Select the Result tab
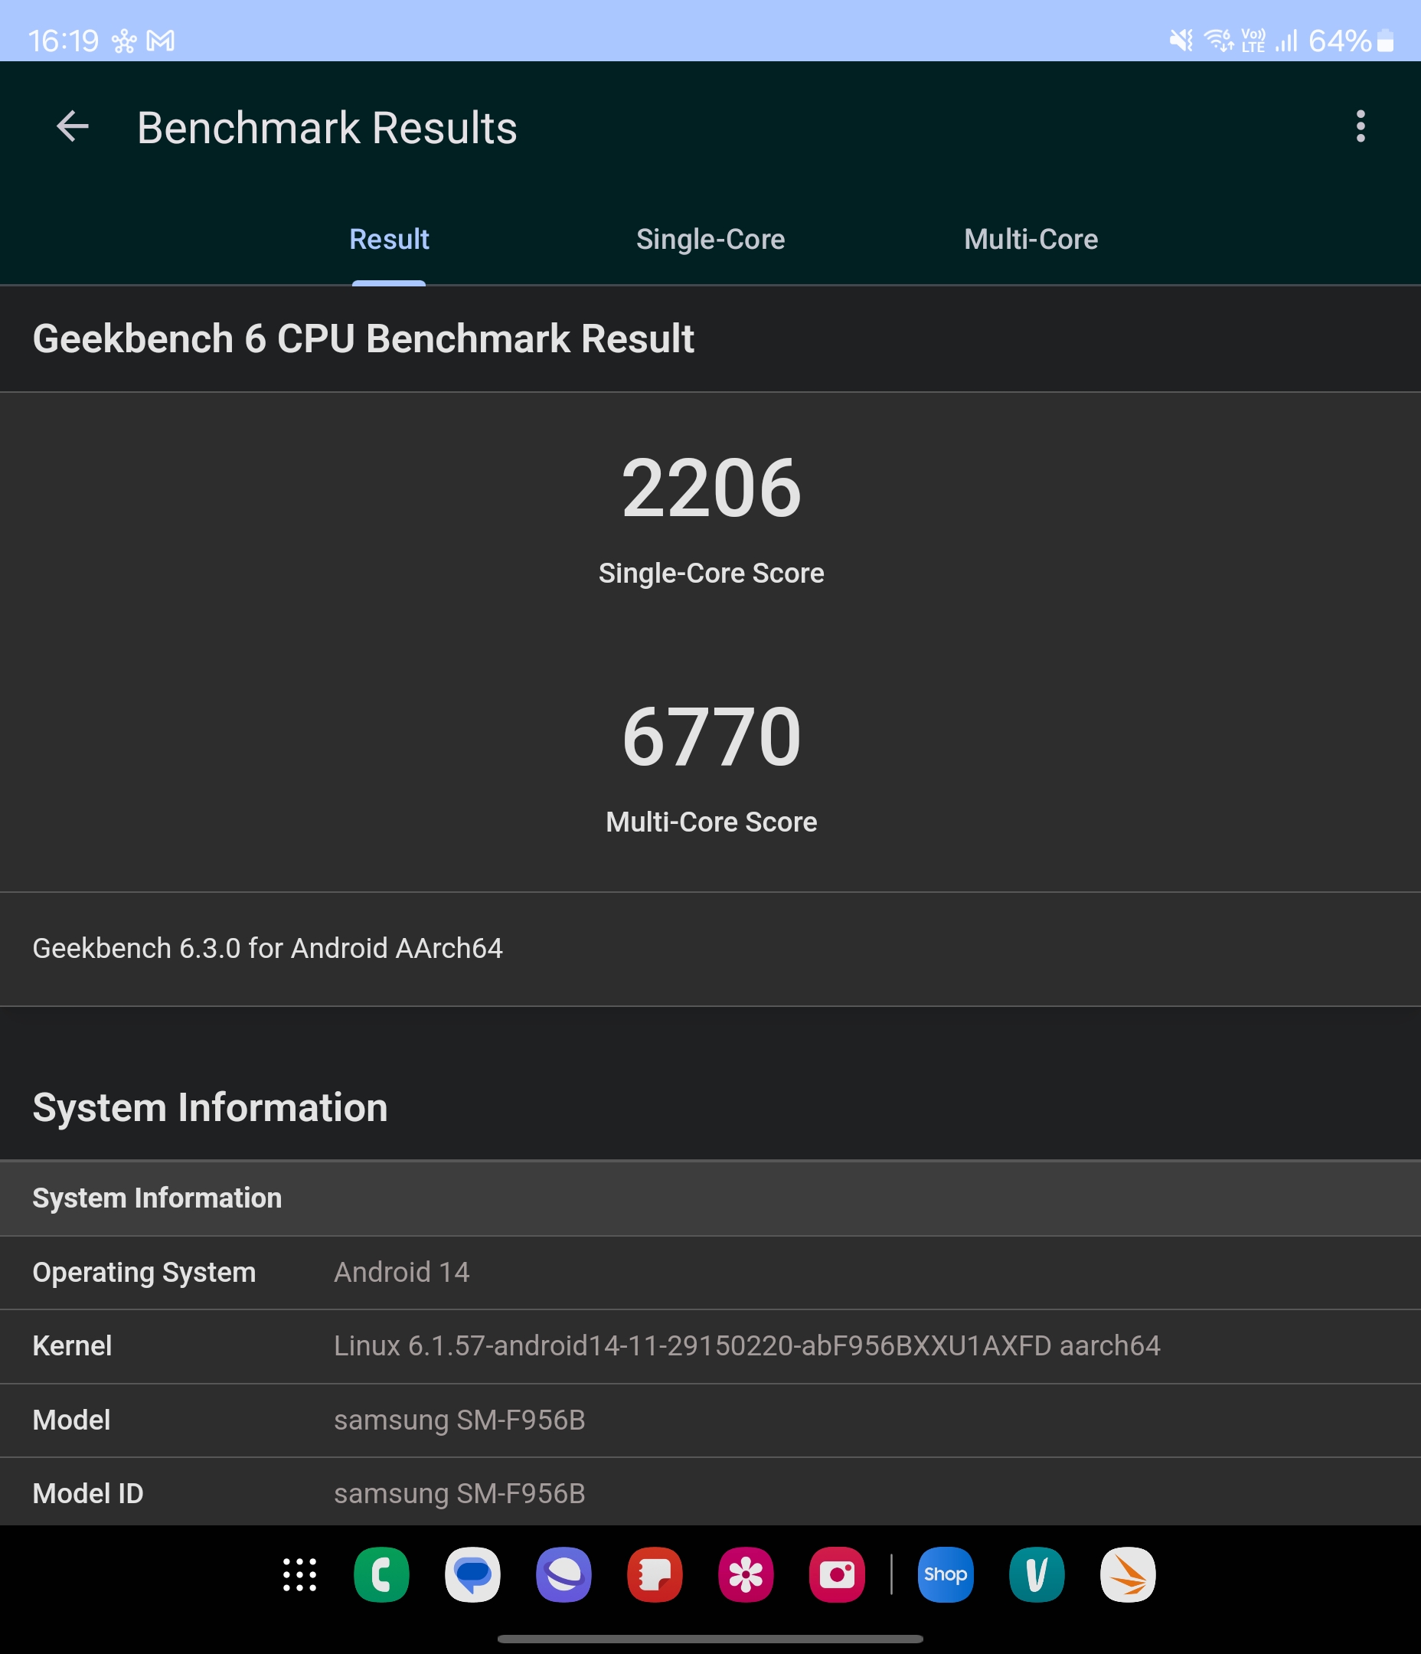Screen dimensions: 1421x1654 389,240
